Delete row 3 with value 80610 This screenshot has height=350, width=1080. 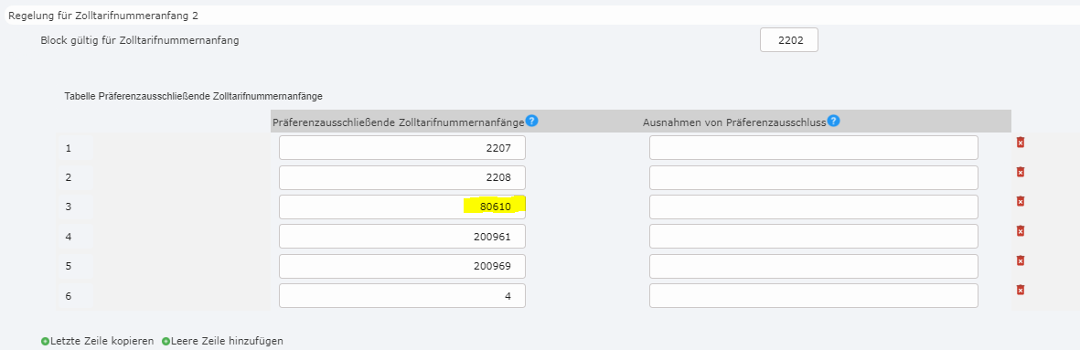click(1021, 201)
